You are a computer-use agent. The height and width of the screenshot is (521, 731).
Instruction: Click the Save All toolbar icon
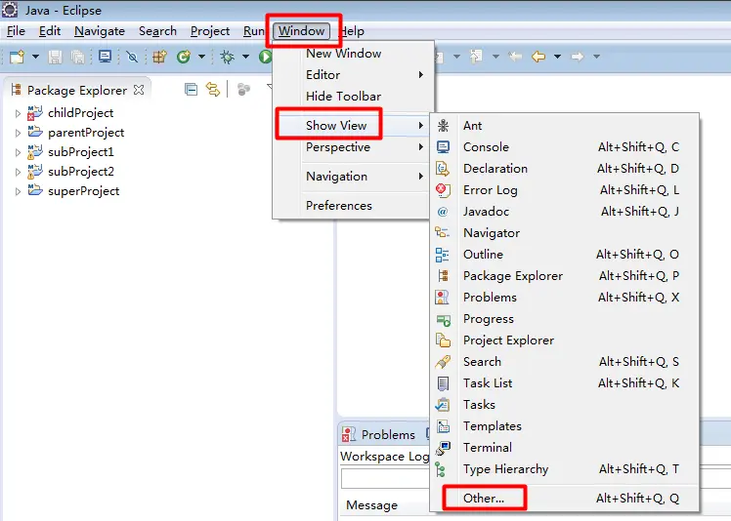pyautogui.click(x=77, y=57)
